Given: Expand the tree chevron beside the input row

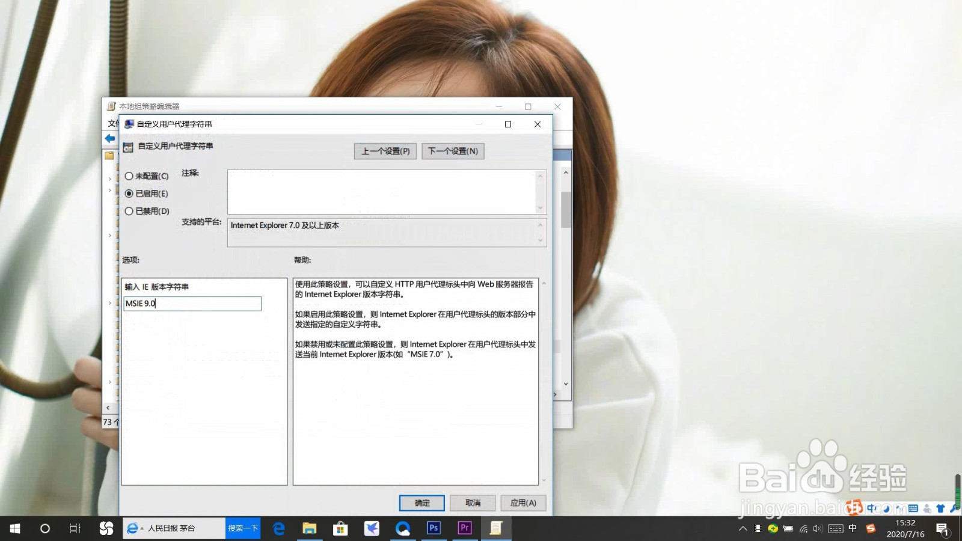Looking at the screenshot, I should click(x=109, y=303).
